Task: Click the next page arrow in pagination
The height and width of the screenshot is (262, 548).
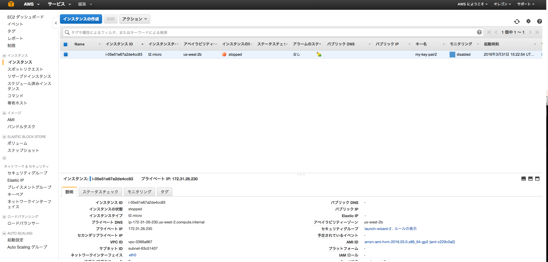Action: [530, 32]
